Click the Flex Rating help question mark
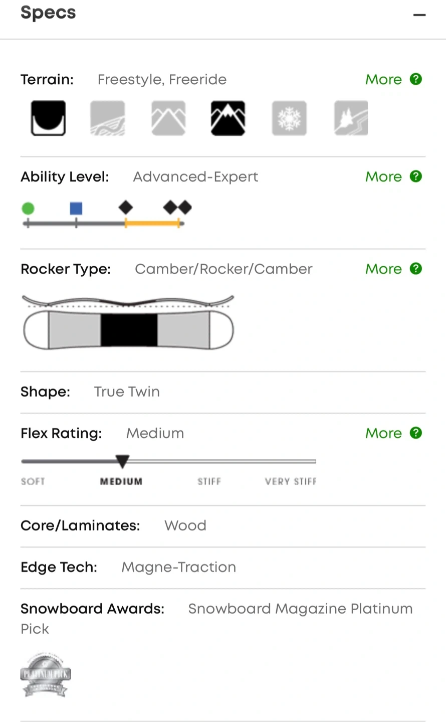The width and height of the screenshot is (446, 722). (416, 433)
